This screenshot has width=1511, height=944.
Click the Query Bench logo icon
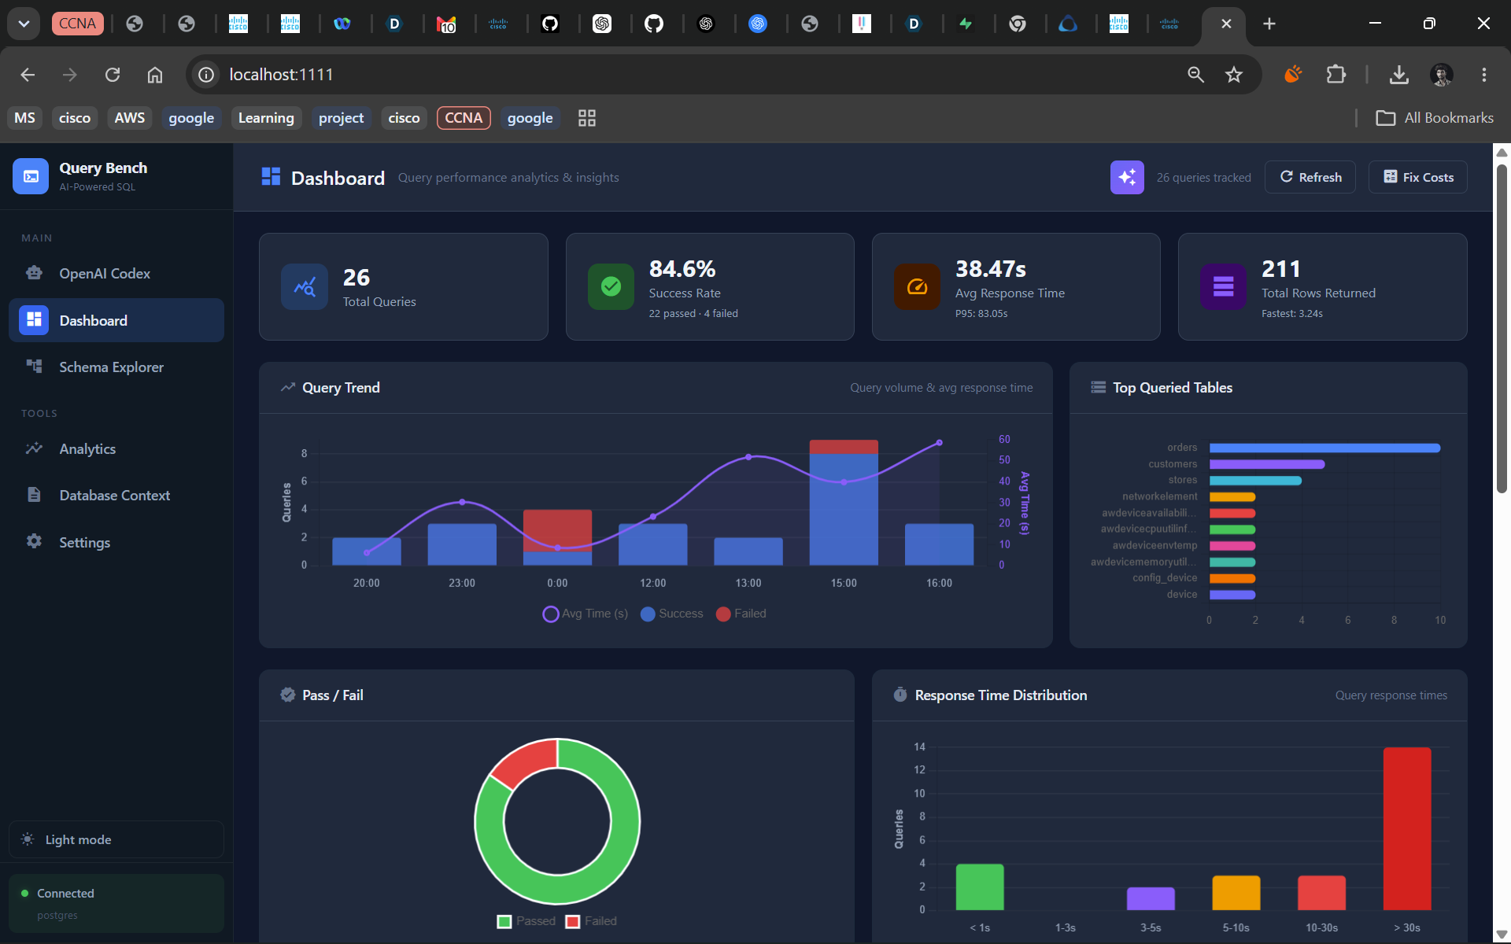(31, 176)
